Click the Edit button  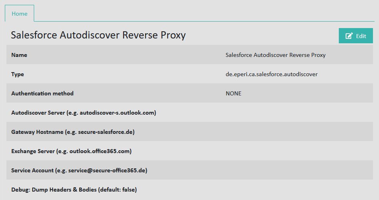coord(356,36)
